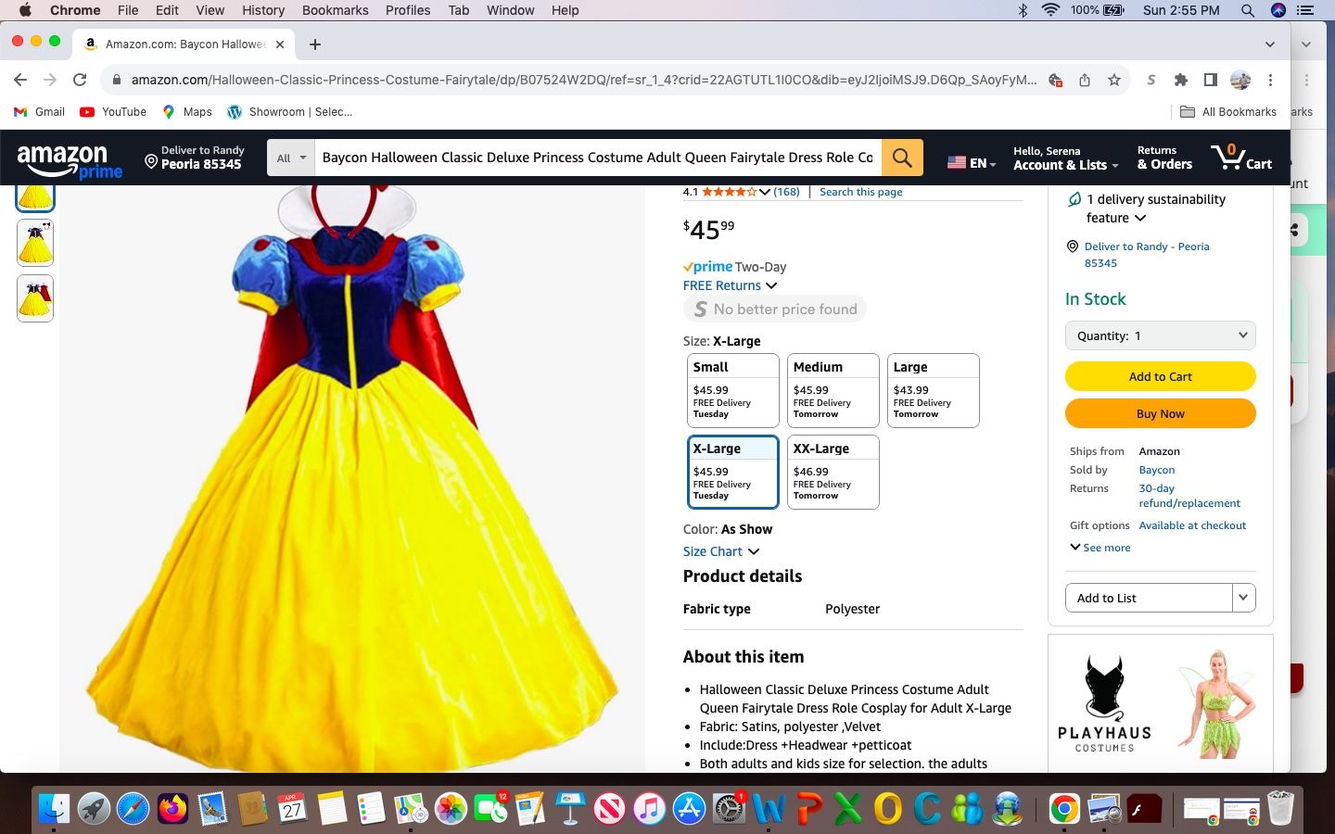This screenshot has height=834, width=1335.
Task: Open a new tab with plus button
Action: click(x=315, y=44)
